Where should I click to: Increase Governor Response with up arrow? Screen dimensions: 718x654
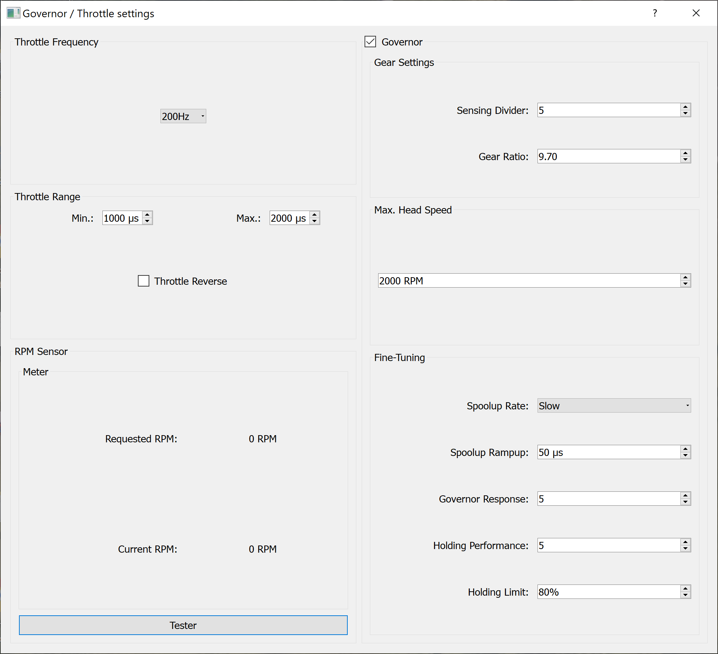pyautogui.click(x=685, y=495)
